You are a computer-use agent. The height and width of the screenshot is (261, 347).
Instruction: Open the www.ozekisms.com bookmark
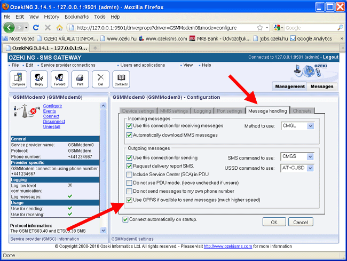coord(163,39)
